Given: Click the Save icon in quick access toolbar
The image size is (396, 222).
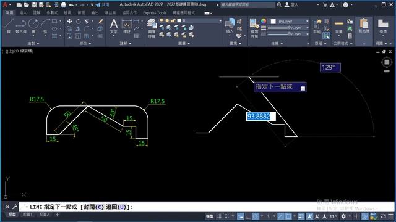Looking at the screenshot, I should click(34, 5).
